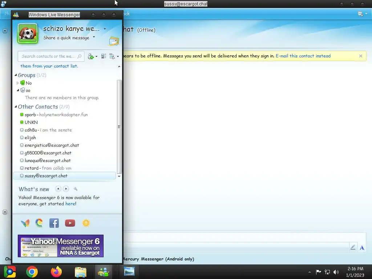The height and width of the screenshot is (279, 372).
Task: Collapse the Other Contacts section
Action: click(x=16, y=106)
